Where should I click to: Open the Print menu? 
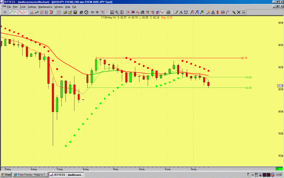(15, 7)
